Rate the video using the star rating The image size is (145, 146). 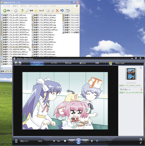pyautogui.click(x=131, y=83)
